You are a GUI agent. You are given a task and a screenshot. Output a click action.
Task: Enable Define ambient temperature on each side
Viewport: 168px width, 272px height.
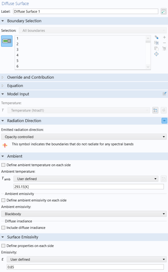(3, 165)
